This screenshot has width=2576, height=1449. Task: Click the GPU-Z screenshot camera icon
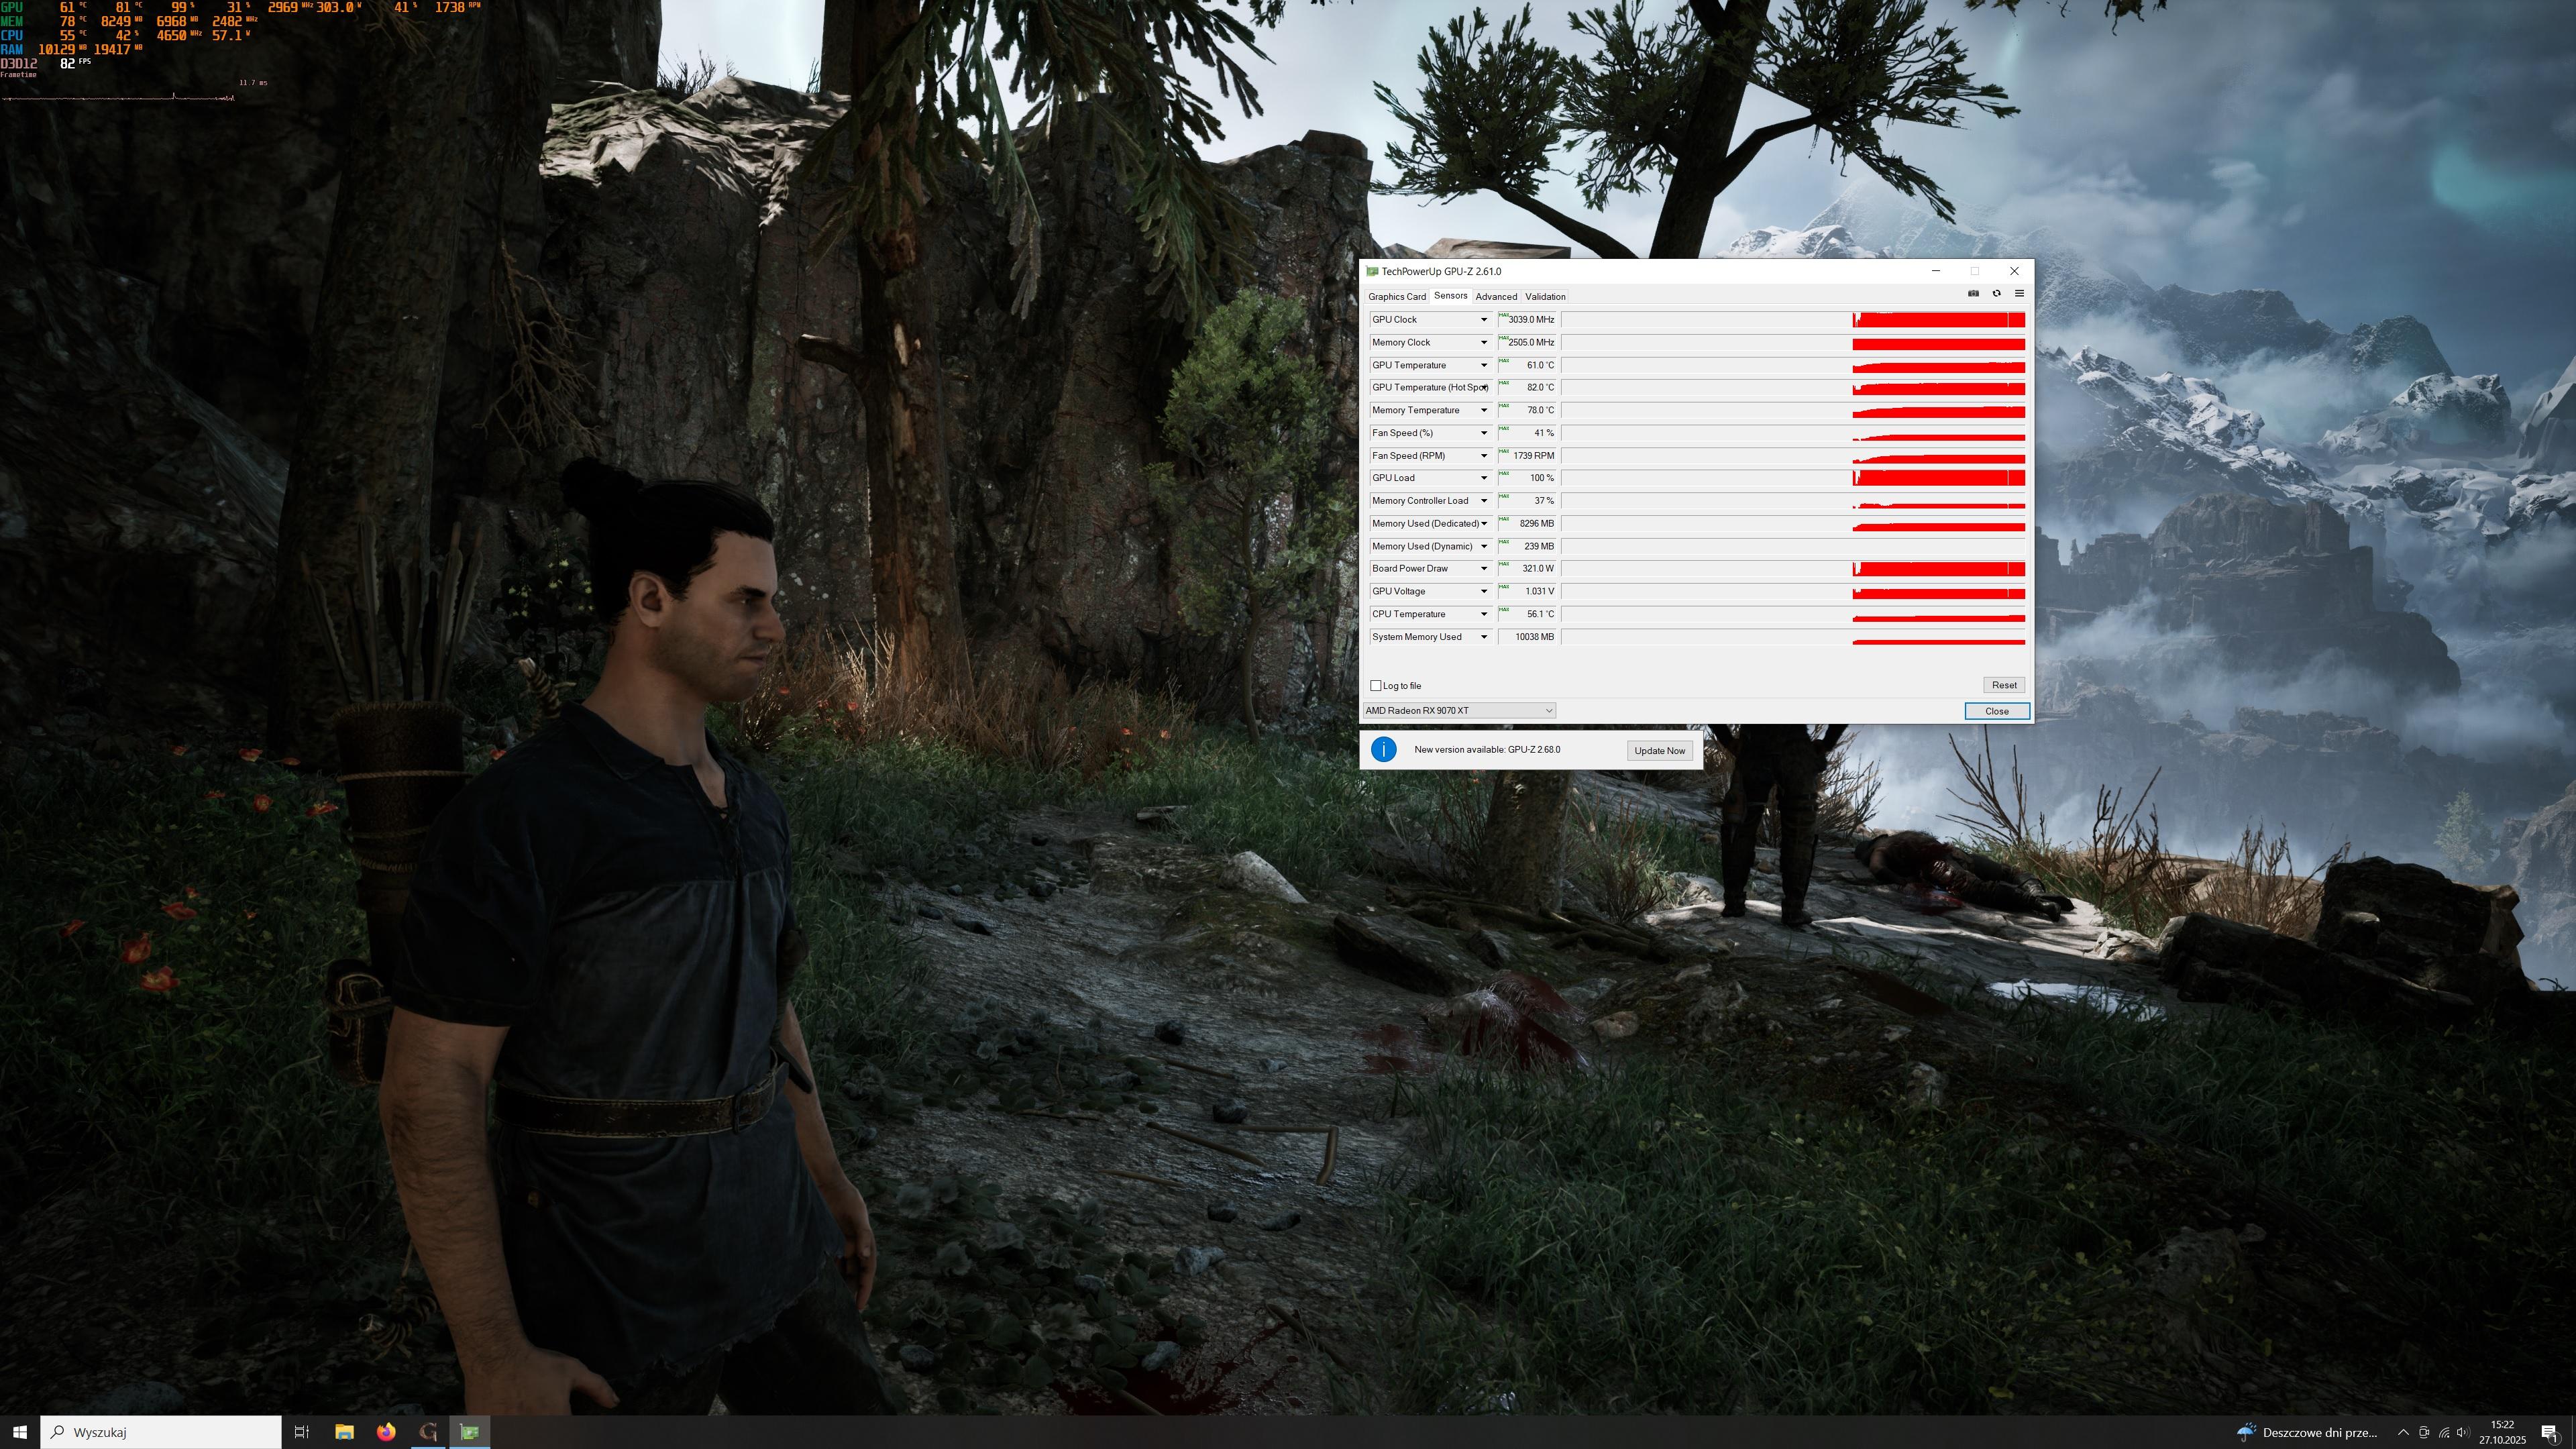(x=1973, y=293)
